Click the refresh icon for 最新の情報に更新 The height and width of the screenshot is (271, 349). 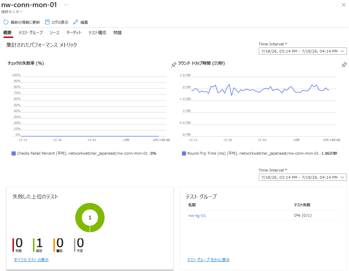click(6, 22)
